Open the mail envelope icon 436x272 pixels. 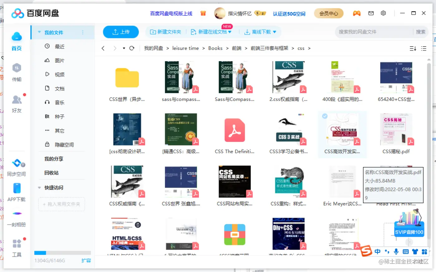[371, 13]
